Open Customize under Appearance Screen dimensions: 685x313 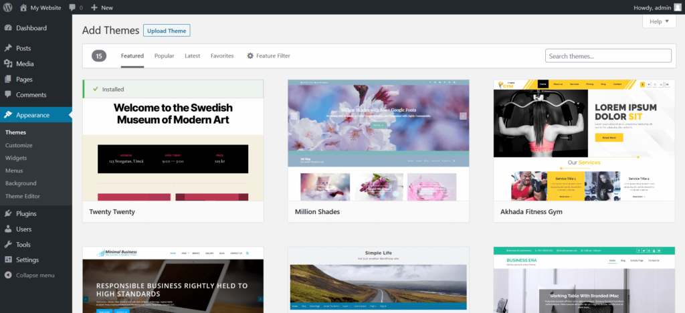tap(19, 145)
